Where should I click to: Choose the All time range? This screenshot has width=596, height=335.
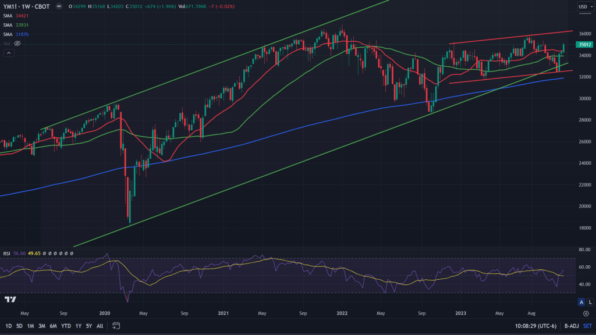point(100,326)
